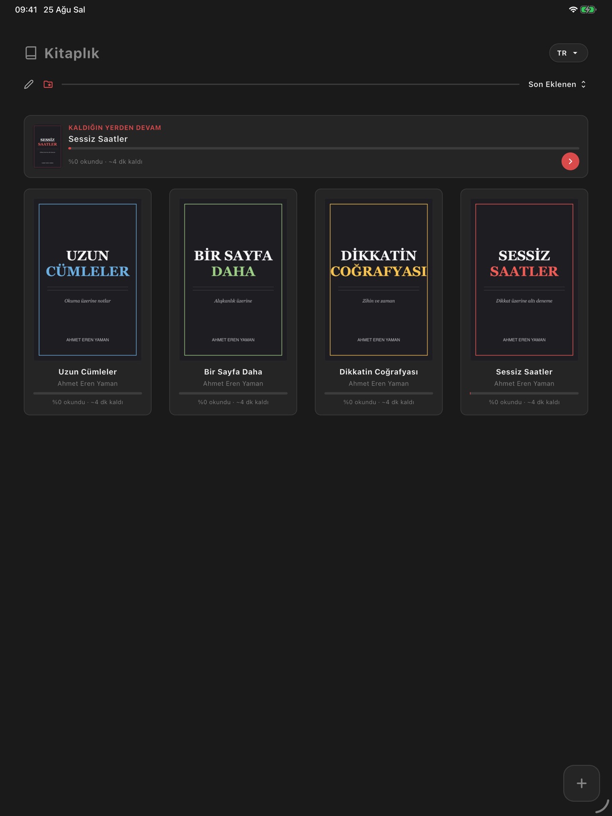The width and height of the screenshot is (612, 816).
Task: Tap the reading status under Dikkatin Coğrafyası
Action: pyautogui.click(x=379, y=402)
